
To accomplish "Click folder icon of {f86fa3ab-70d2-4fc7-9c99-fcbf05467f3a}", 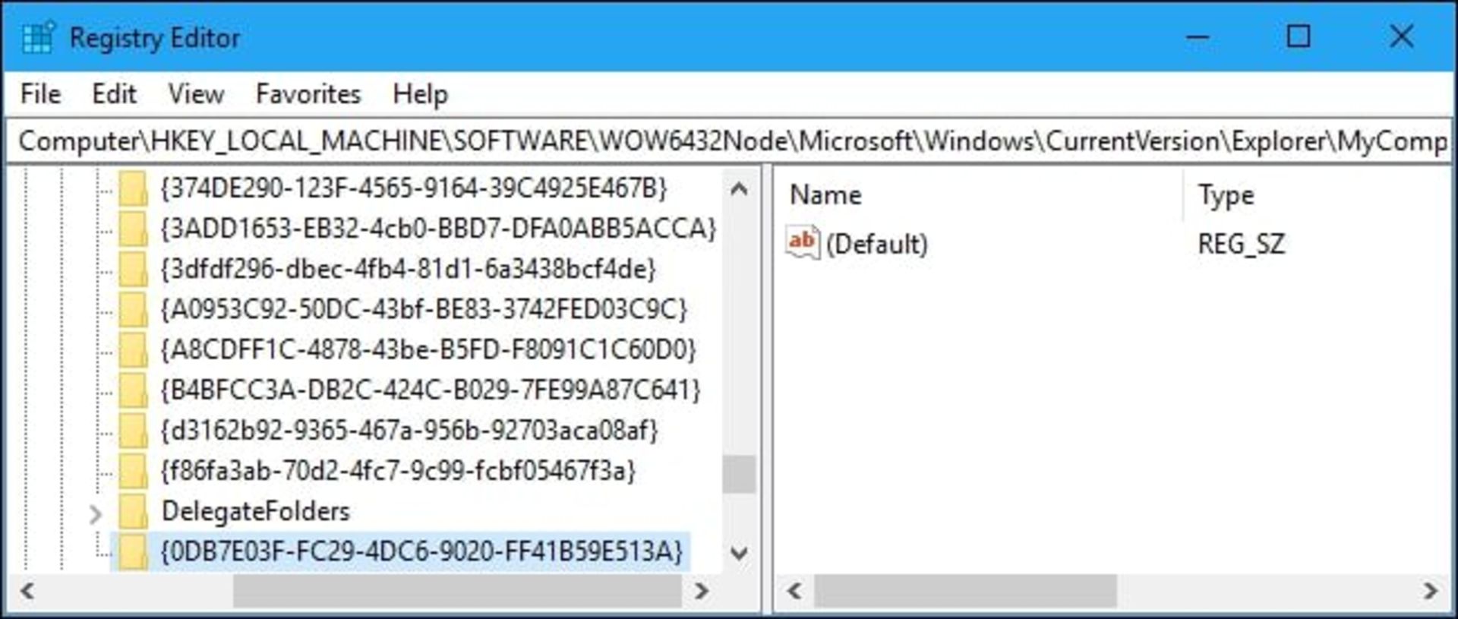I will [133, 471].
